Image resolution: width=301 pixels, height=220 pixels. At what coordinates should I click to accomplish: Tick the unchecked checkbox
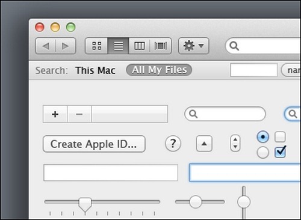[280, 137]
